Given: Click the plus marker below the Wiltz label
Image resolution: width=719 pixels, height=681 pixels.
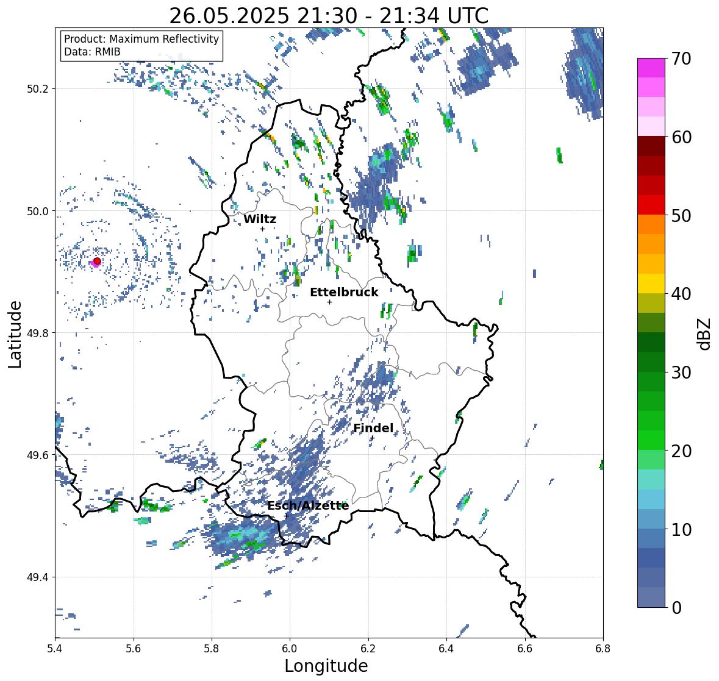Looking at the screenshot, I should point(262,229).
